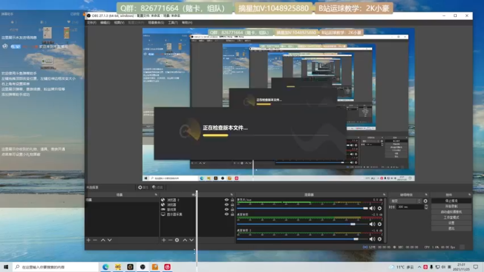Open 桌面音频 2 audio settings gear
484x272 pixels.
(x=380, y=239)
